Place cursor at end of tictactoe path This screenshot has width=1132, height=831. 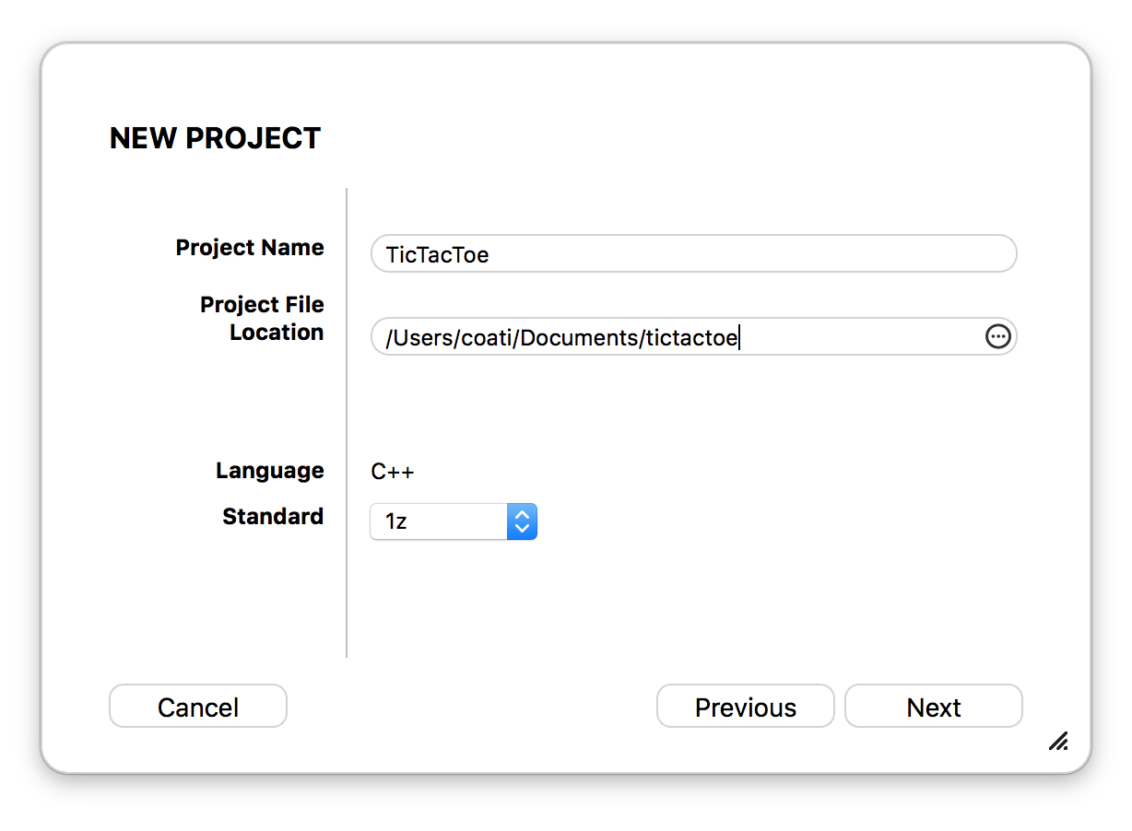[x=739, y=338]
